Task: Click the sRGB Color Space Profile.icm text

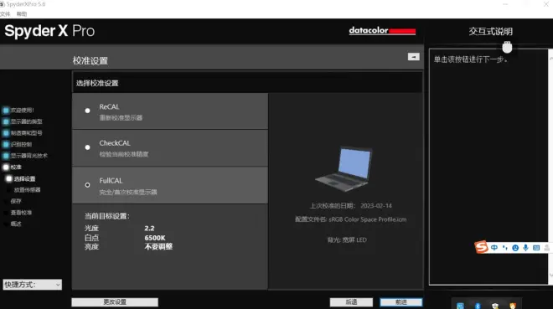Action: [x=368, y=219]
